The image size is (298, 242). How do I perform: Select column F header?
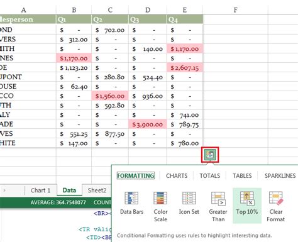tap(236, 10)
